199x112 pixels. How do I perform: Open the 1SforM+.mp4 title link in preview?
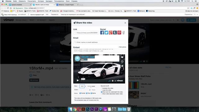(88, 57)
